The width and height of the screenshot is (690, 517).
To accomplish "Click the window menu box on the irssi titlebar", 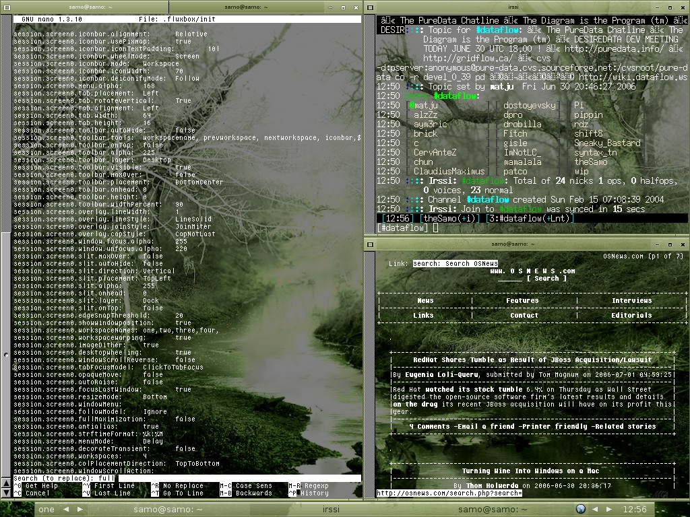I will [370, 8].
